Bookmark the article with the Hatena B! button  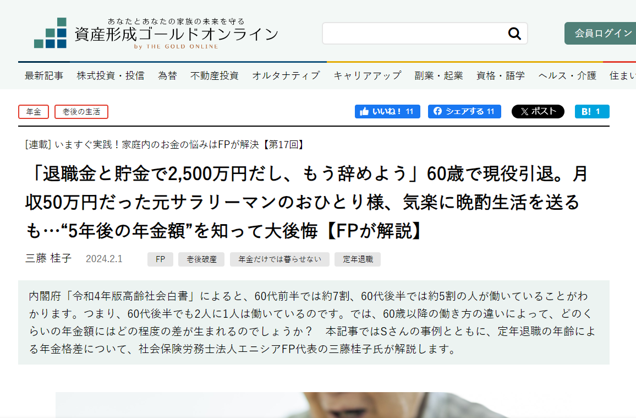(592, 112)
